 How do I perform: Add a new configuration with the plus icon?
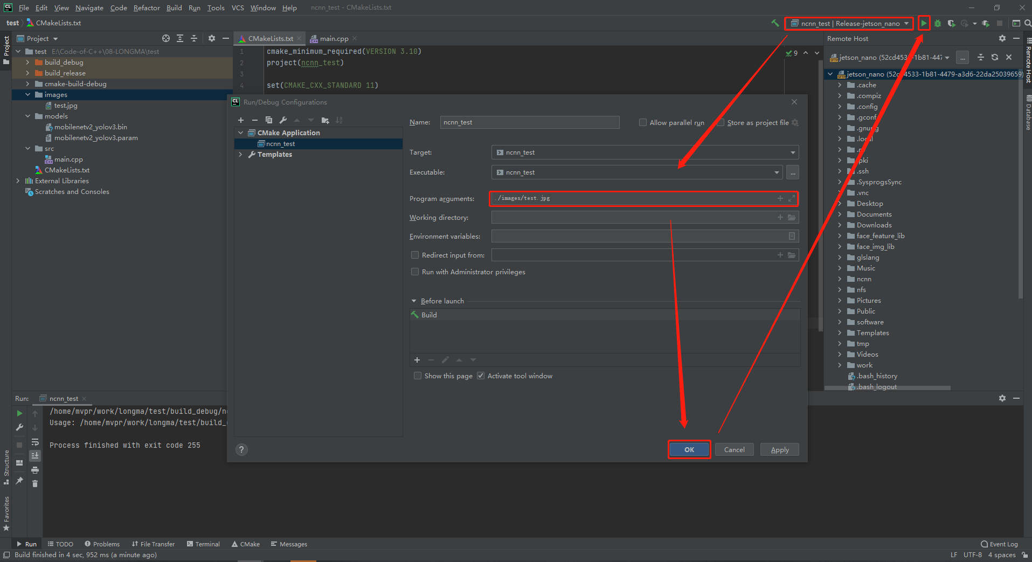[x=241, y=120]
